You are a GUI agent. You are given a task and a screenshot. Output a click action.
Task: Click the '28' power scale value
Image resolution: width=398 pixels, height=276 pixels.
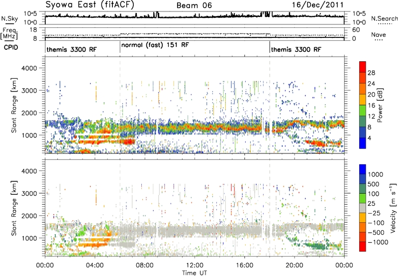point(371,73)
